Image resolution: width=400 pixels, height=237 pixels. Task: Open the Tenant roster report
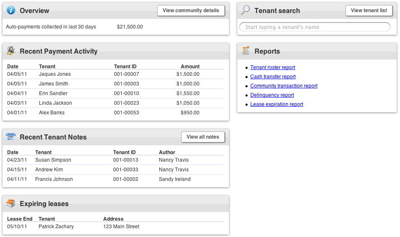[x=273, y=67]
